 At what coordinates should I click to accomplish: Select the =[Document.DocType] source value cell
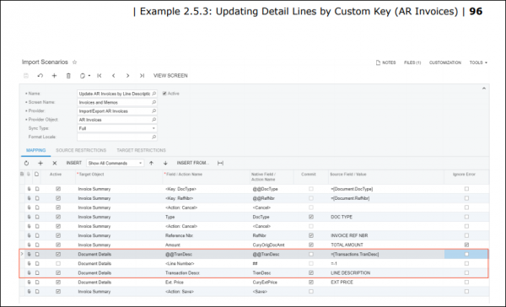pyautogui.click(x=386, y=189)
